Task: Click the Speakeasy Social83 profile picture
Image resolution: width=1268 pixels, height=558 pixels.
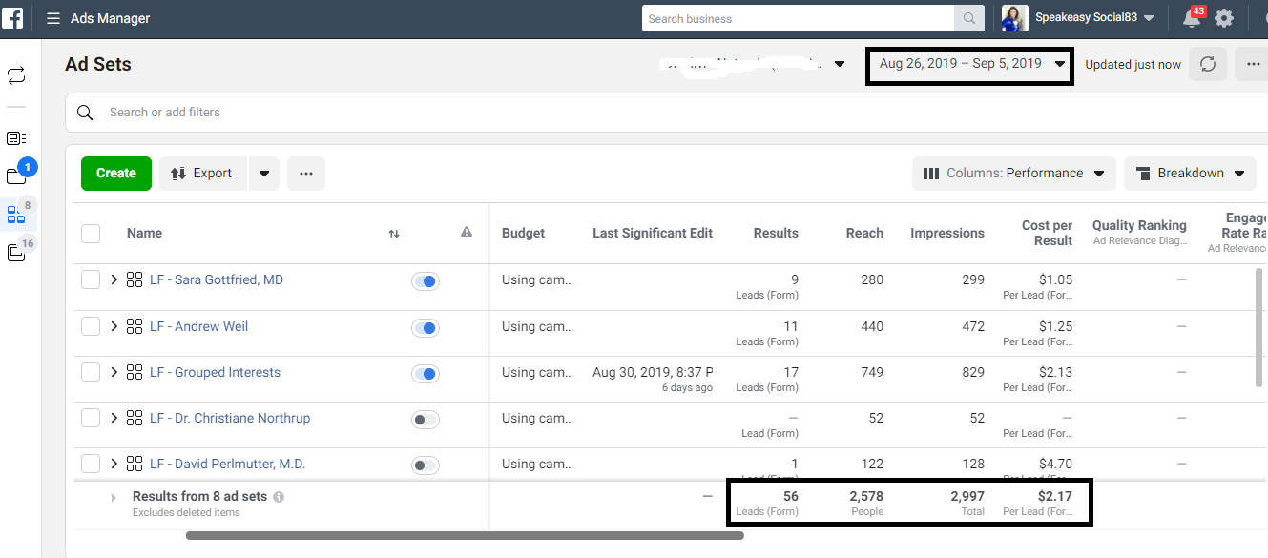Action: (x=1015, y=18)
